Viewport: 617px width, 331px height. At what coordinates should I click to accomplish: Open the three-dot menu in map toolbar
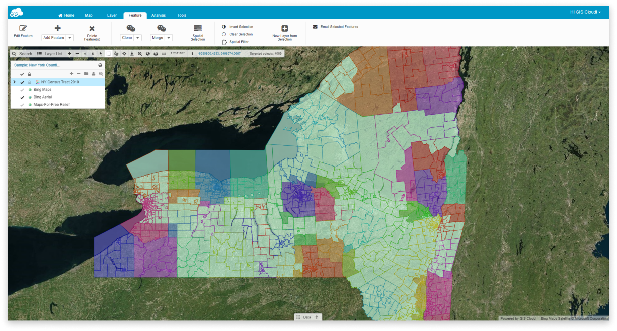(x=192, y=54)
